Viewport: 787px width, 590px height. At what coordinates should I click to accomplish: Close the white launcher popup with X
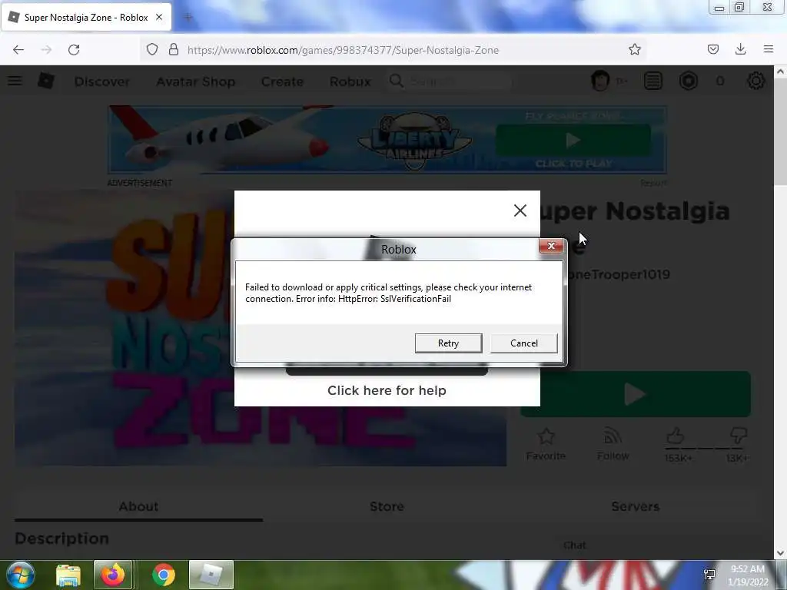click(x=520, y=210)
